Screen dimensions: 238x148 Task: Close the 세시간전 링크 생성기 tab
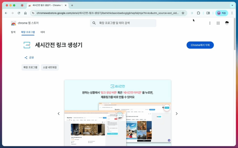pyautogui.click(x=66, y=5)
